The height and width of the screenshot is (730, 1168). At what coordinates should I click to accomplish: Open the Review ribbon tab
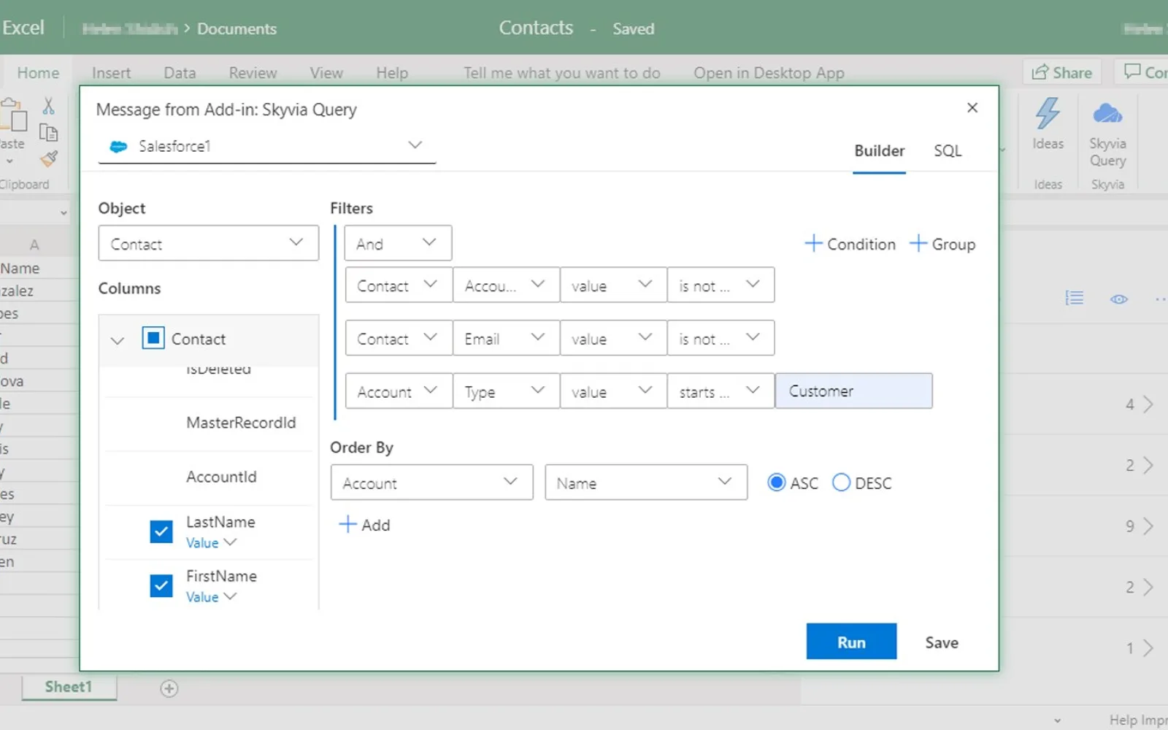[253, 73]
